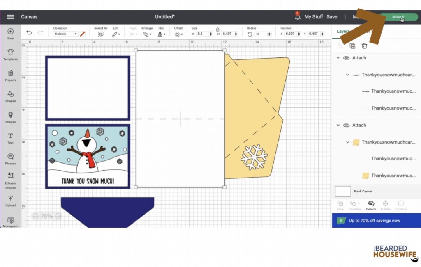Screen dimensions: 421x267
Task: Click the Undo arrow
Action: coord(29,33)
